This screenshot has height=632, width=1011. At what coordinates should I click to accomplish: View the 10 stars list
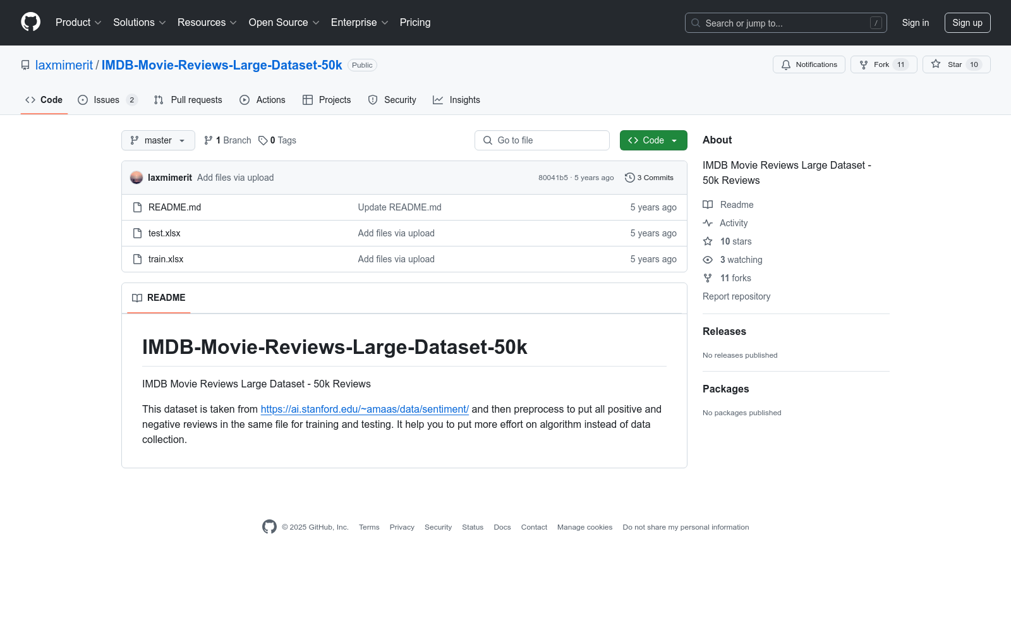point(727,241)
